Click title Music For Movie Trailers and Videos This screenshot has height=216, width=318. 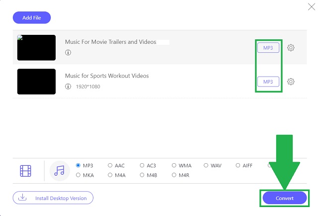[x=110, y=42]
